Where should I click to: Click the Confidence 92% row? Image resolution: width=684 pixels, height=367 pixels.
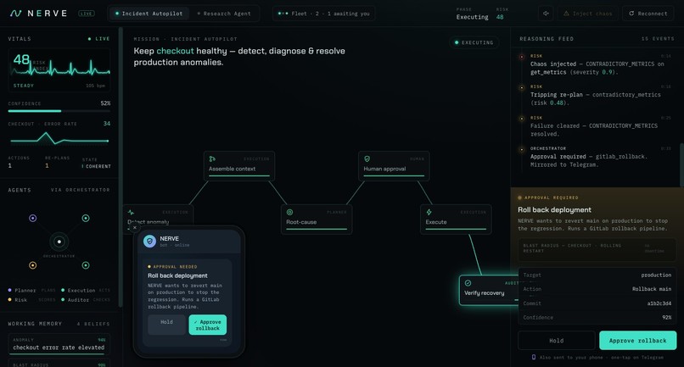coord(597,317)
